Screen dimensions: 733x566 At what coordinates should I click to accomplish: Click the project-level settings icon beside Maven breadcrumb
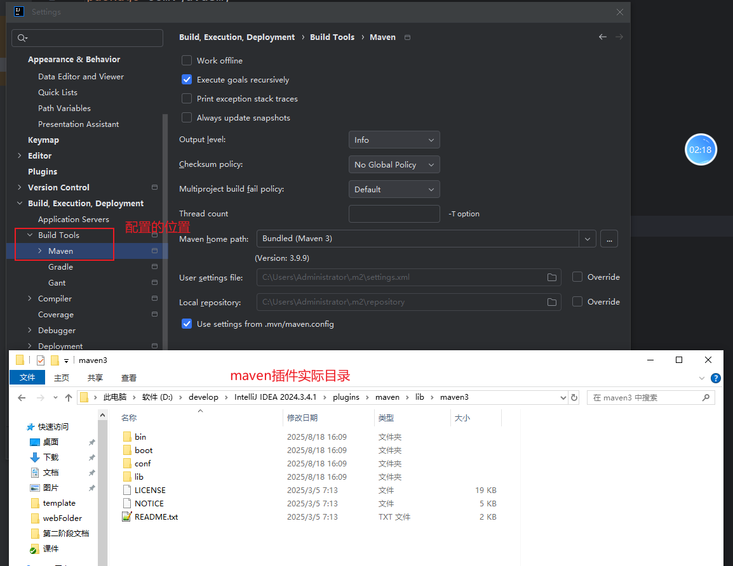407,37
